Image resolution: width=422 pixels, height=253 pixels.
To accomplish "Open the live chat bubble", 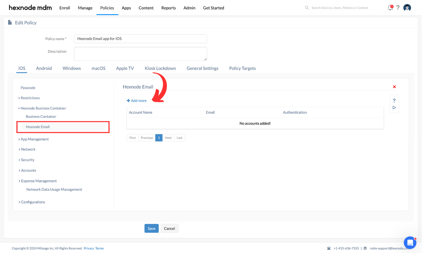I will [410, 242].
